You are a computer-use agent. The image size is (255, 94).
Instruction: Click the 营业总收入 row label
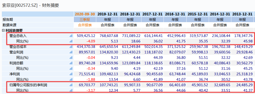[x=18, y=36]
